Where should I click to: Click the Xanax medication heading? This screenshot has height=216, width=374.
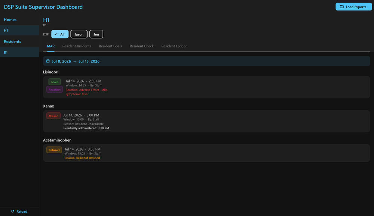pyautogui.click(x=48, y=106)
